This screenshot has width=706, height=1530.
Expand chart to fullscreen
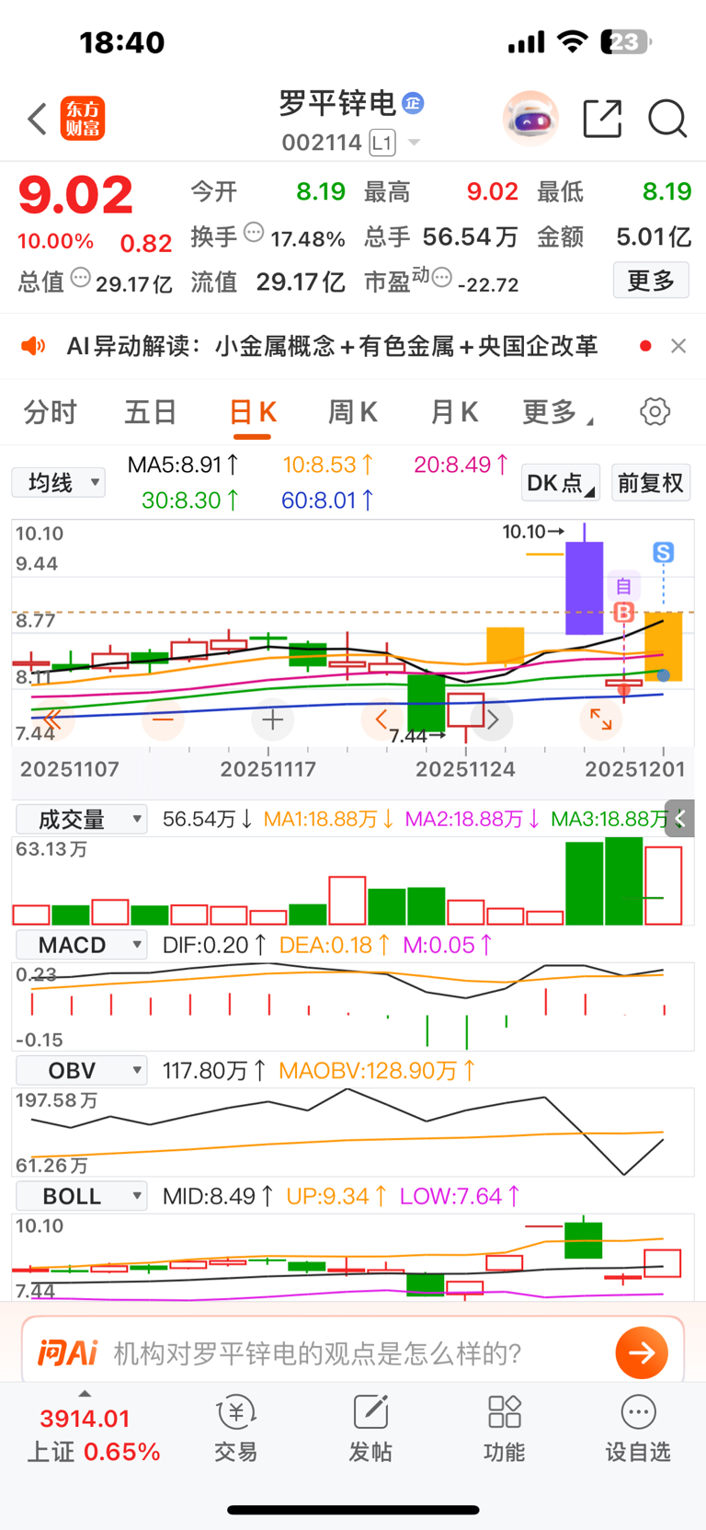(x=601, y=719)
